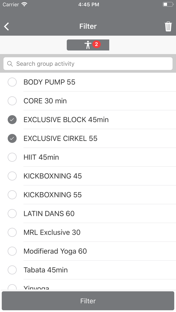The image size is (176, 312).
Task: Select KICKBOXNING 45
Action: coord(12,176)
